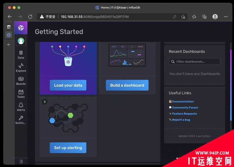Open the favorites list icon
Screen dimensions: 234x167
click(x=194, y=17)
